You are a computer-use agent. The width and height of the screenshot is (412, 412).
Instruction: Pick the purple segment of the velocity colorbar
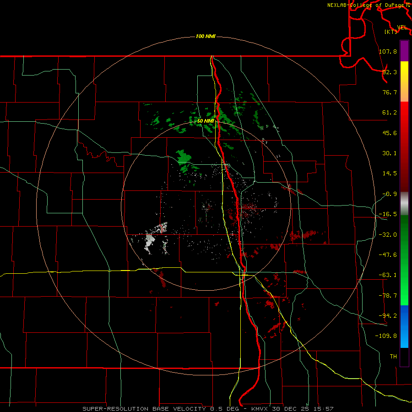(404, 51)
